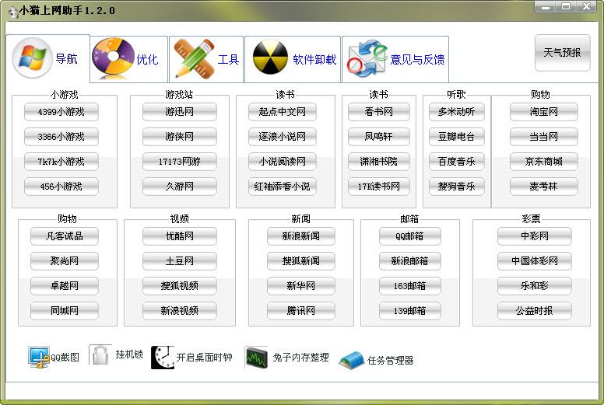
Task: Click the 腾讯网 button
Action: click(x=301, y=311)
